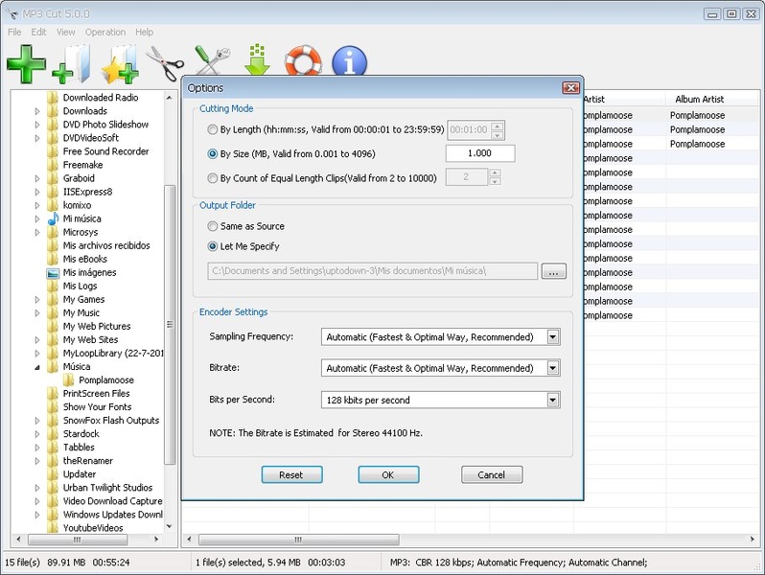Select the PrintScreen Files folder
The height and width of the screenshot is (575, 765).
[96, 394]
